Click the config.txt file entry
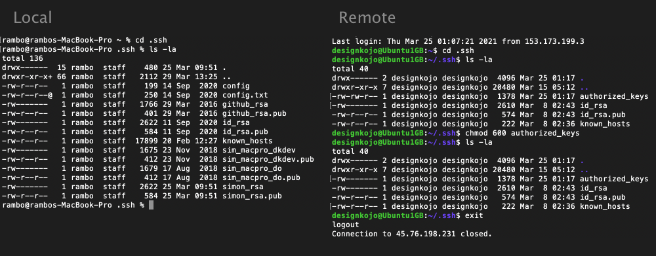The image size is (656, 256). 241,95
